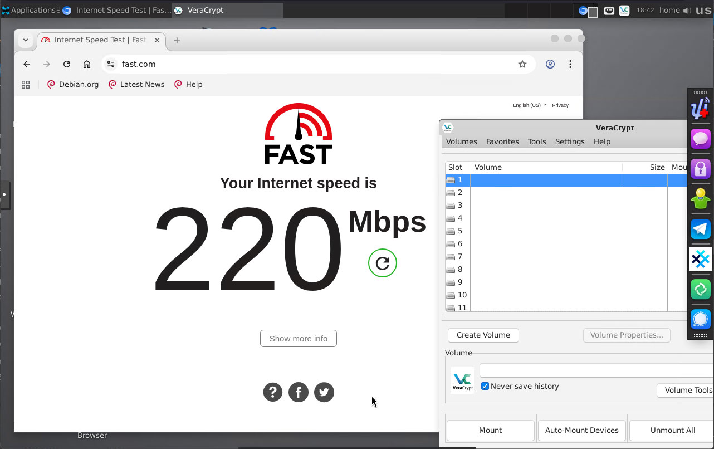Select slot 10 in VeraCrypt volume list
This screenshot has width=714, height=449.
click(x=566, y=295)
